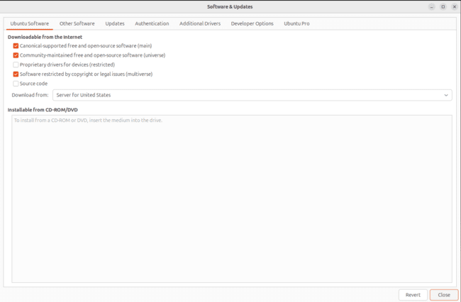
Task: Click 'Downloadable from the Internet' heading
Action: pos(45,37)
